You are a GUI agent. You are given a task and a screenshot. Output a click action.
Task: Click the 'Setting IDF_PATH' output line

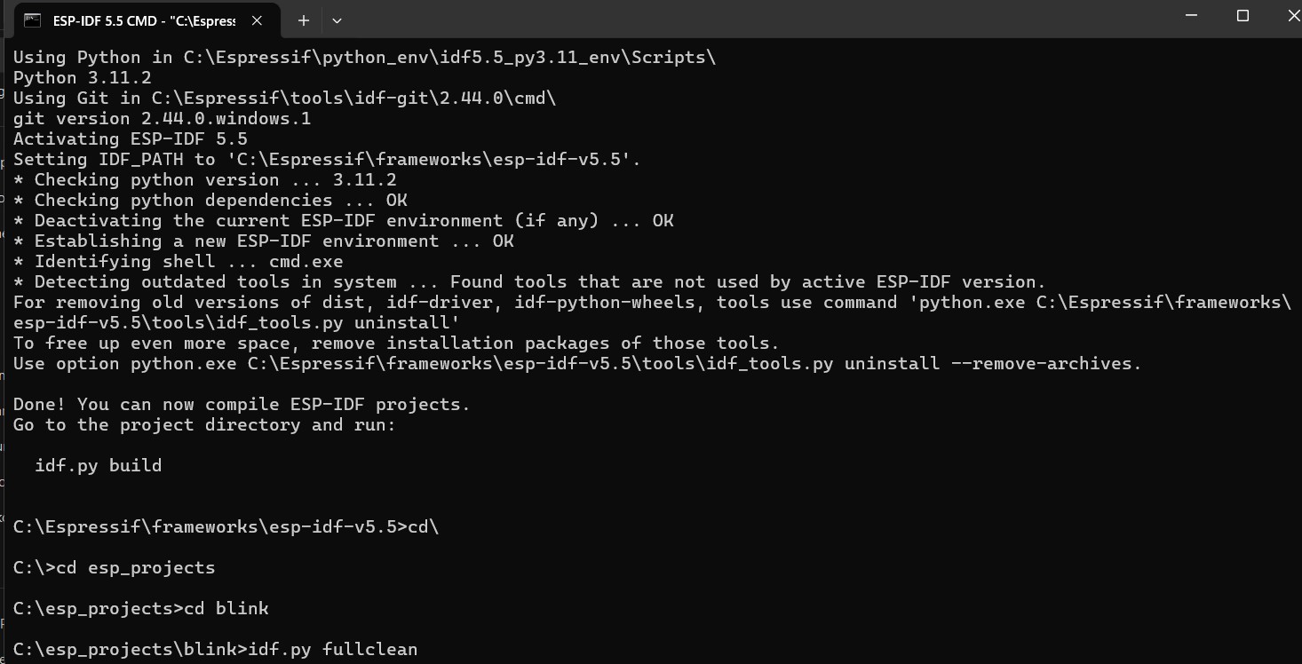coord(326,160)
